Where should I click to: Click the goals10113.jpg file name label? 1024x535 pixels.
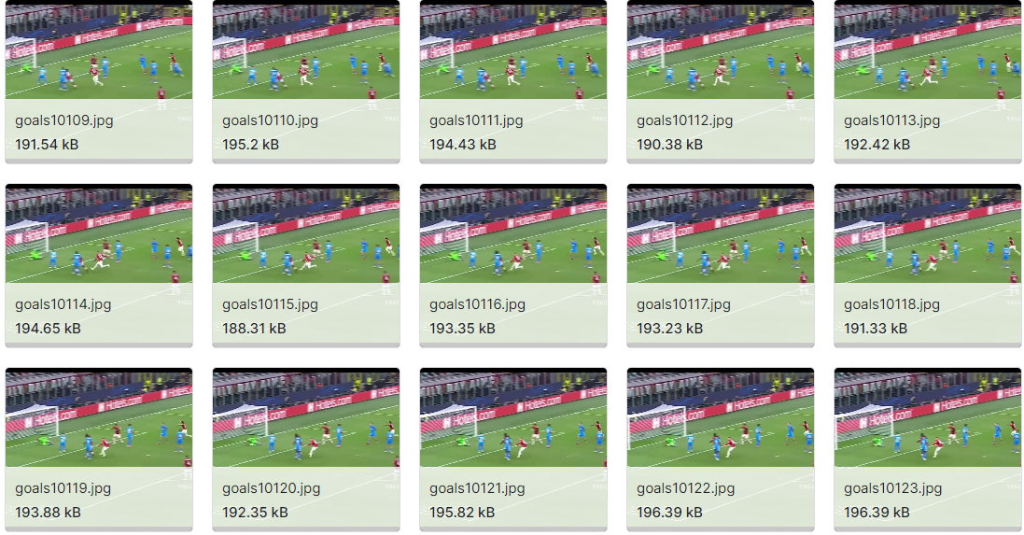pyautogui.click(x=892, y=120)
